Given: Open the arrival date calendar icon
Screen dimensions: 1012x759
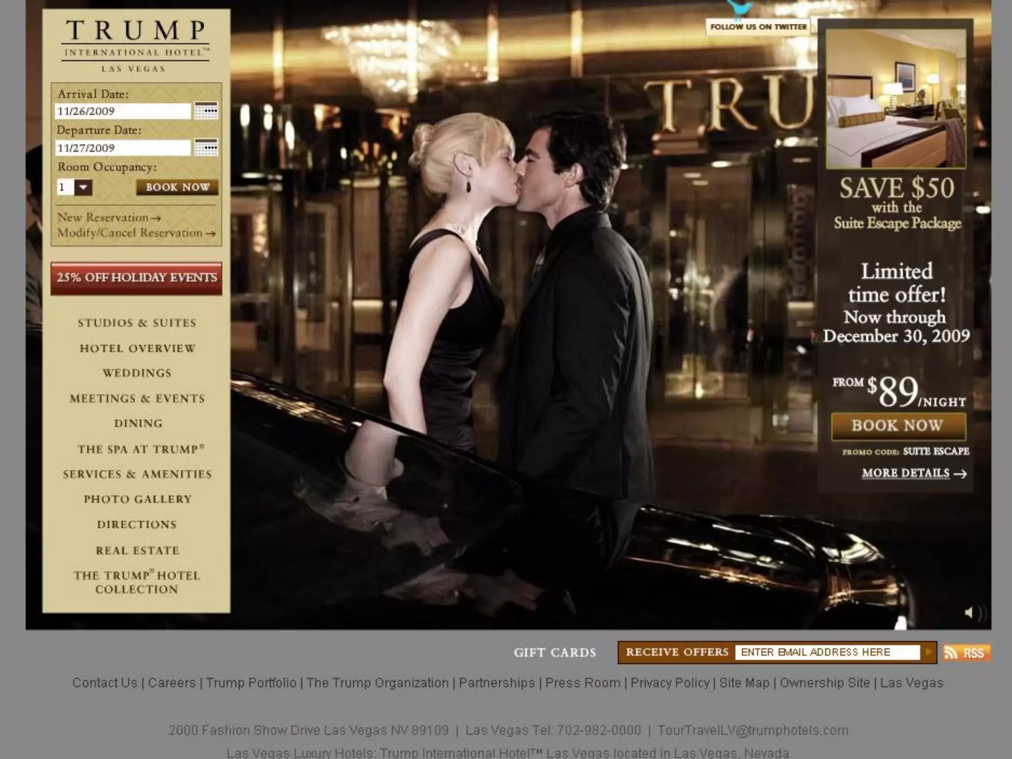Looking at the screenshot, I should 206,111.
